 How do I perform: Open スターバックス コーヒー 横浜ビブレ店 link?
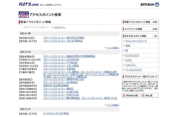[99, 98]
